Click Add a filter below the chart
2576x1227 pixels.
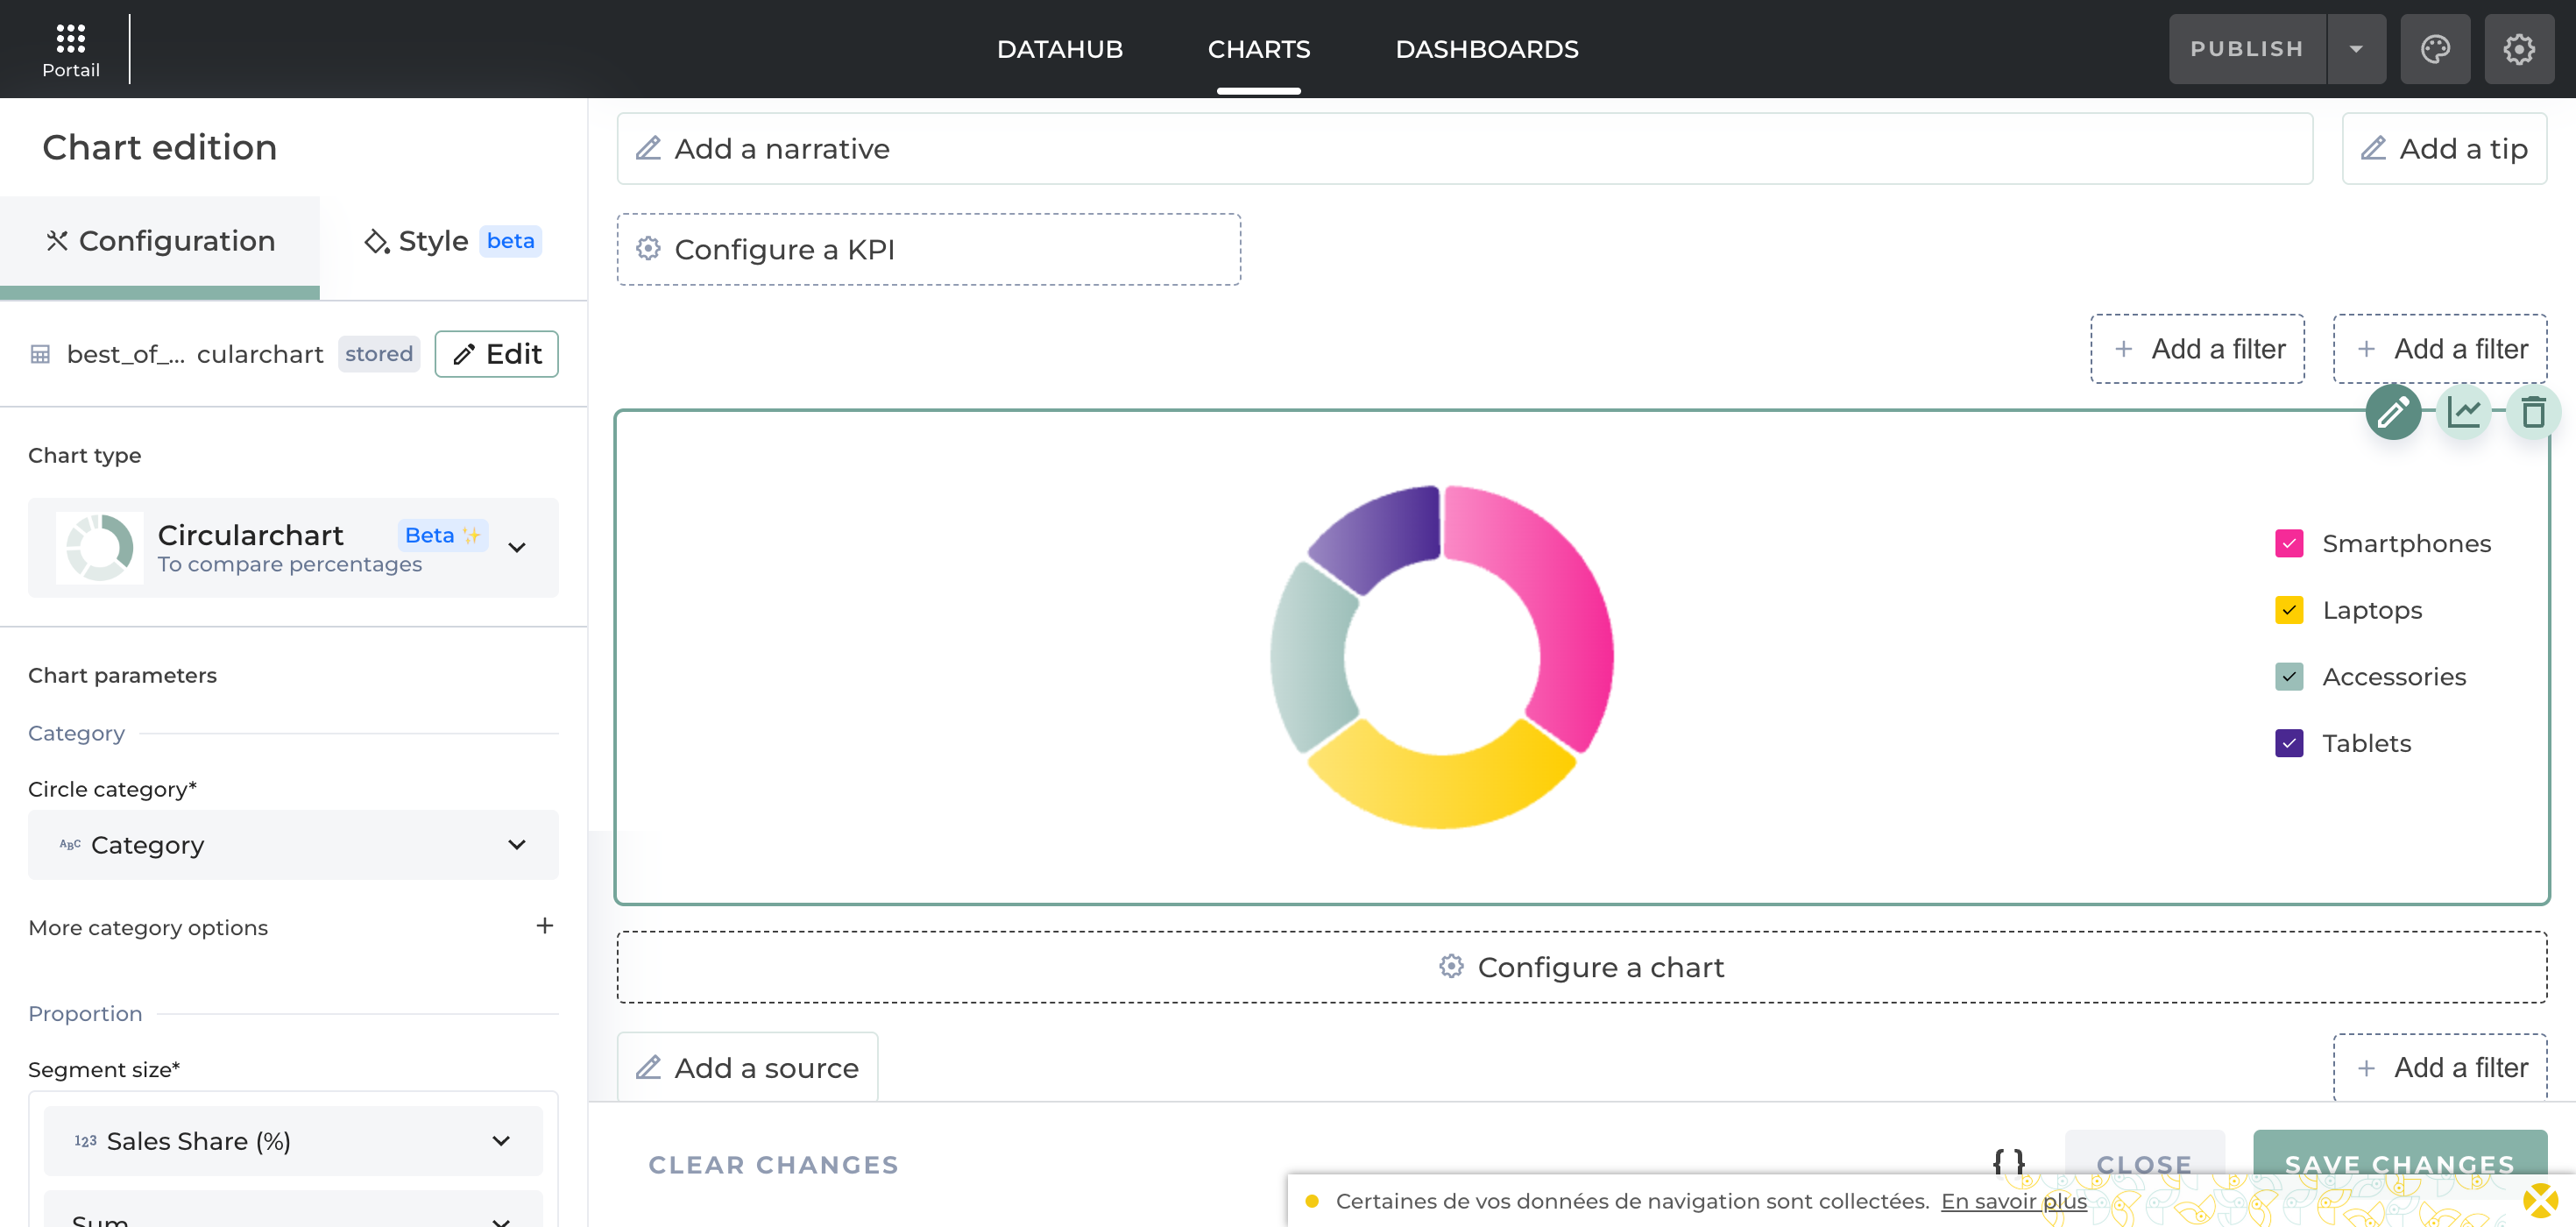[x=2439, y=1067]
